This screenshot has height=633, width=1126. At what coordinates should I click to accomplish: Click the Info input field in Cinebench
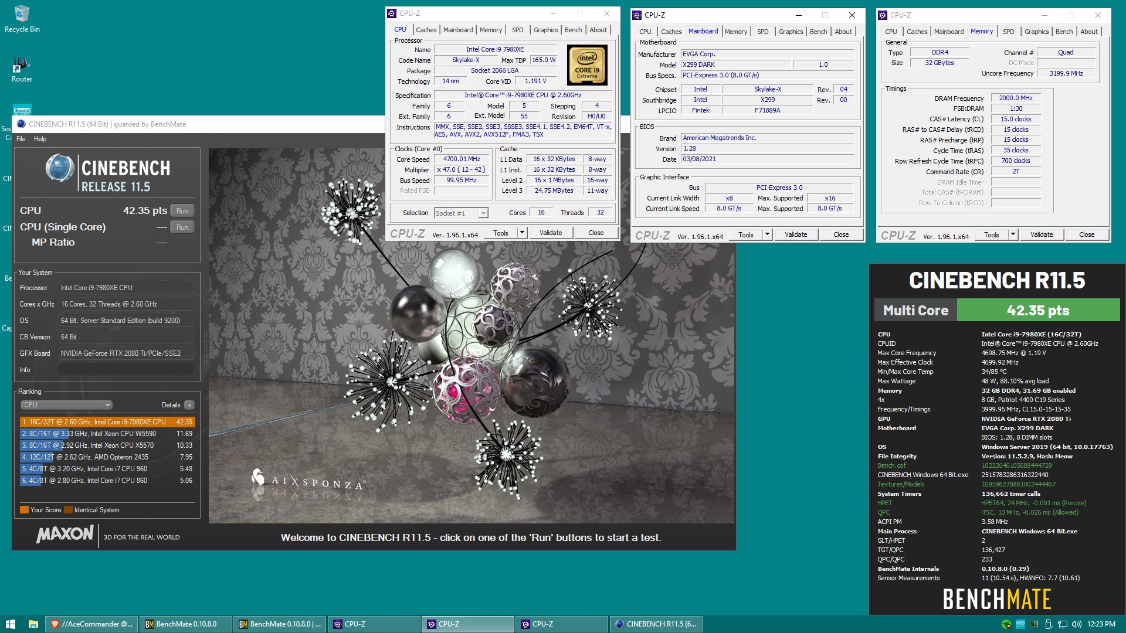(126, 370)
